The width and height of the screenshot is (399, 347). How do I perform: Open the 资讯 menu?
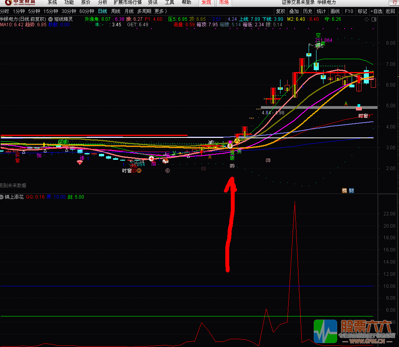pos(153,3)
